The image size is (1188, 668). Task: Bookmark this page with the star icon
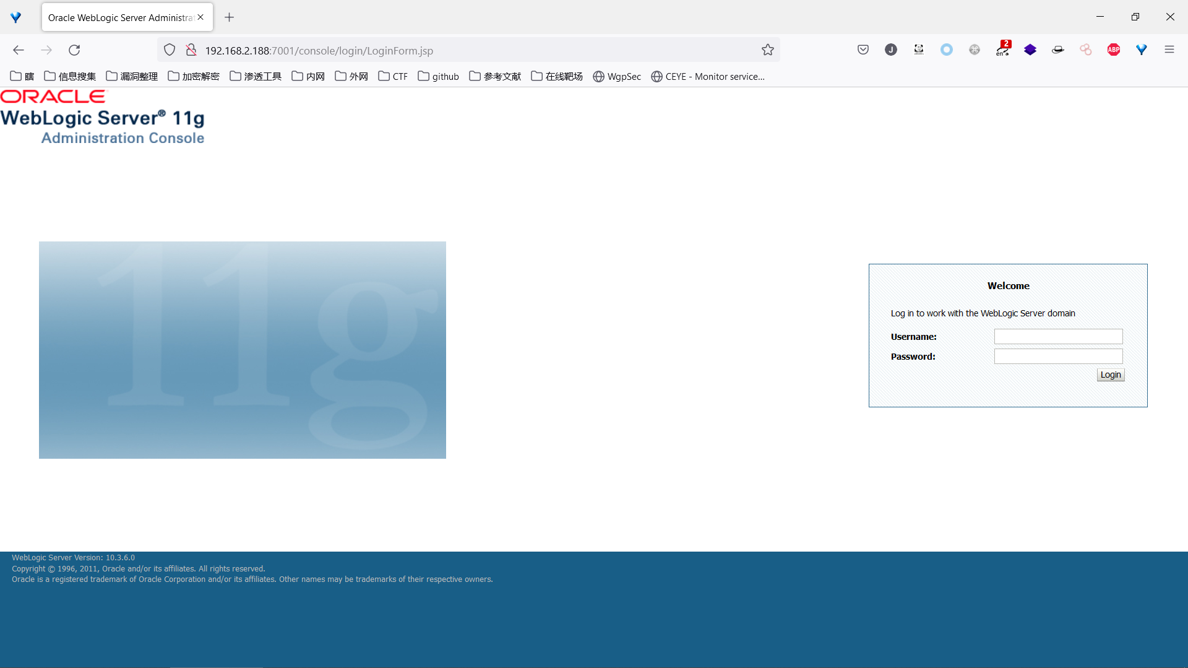(x=768, y=50)
